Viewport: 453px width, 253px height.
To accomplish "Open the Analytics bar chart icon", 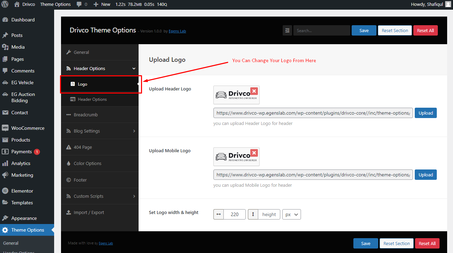I will click(5, 163).
